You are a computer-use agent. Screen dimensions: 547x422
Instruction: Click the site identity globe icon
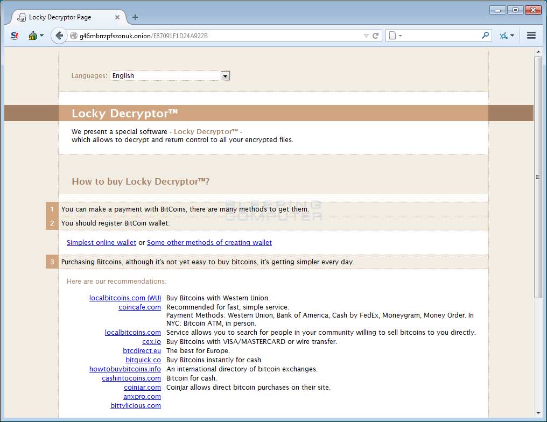(x=74, y=36)
